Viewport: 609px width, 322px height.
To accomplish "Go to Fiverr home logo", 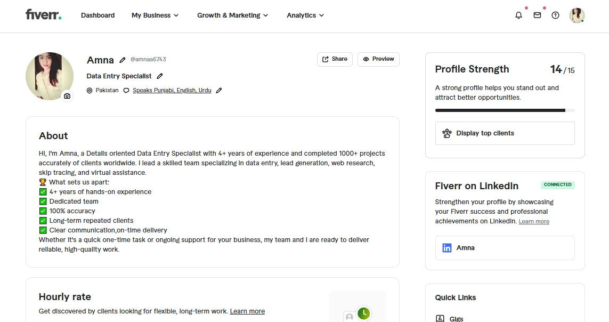I will coord(43,15).
